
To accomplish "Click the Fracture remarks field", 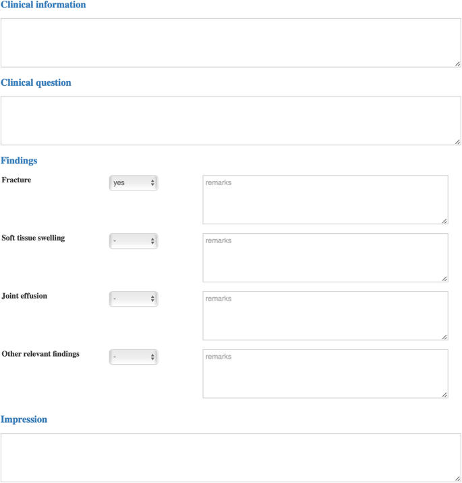I will 325,199.
